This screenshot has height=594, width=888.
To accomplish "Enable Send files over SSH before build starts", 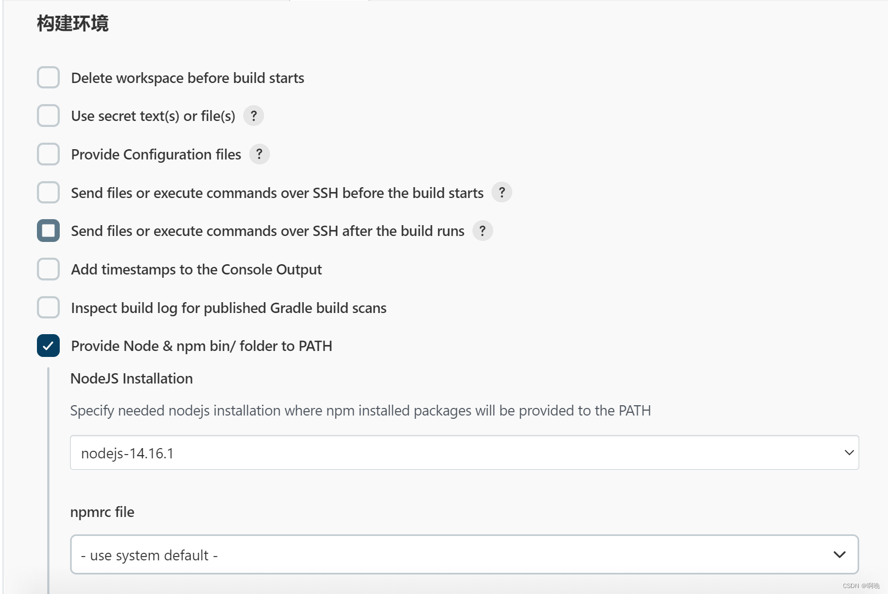I will 48,193.
